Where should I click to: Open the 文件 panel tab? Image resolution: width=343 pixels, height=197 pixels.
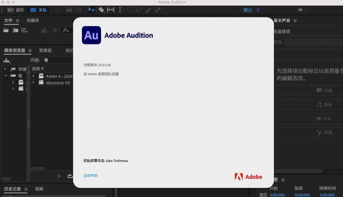click(8, 21)
